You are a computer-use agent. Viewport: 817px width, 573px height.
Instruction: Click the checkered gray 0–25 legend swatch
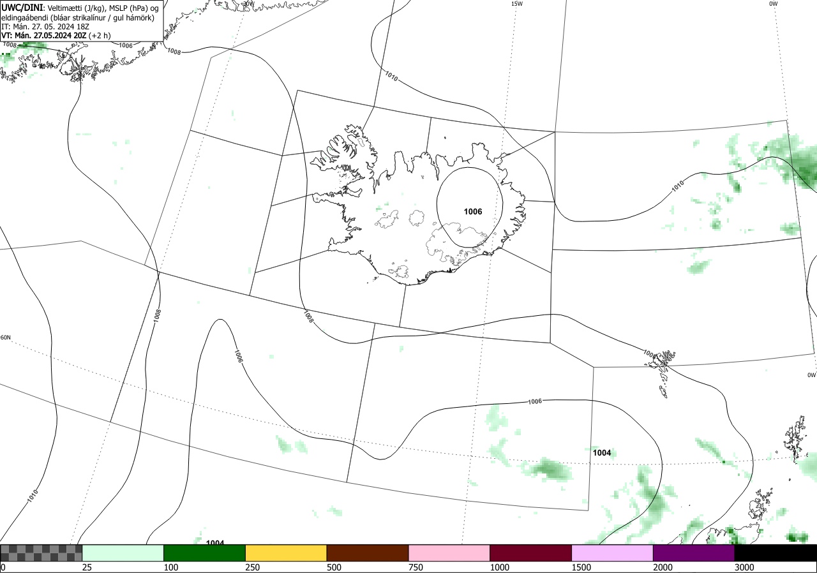pos(41,553)
